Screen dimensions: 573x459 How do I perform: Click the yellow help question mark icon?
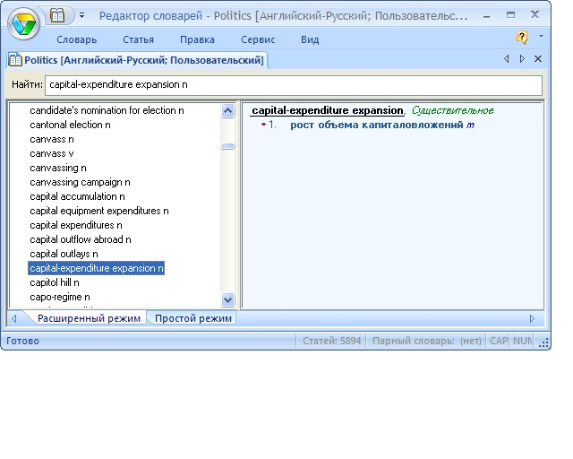click(x=521, y=38)
